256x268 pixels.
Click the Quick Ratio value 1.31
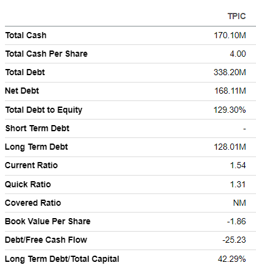[238, 184]
